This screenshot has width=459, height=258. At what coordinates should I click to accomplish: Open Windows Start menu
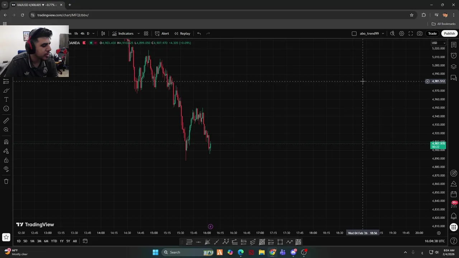[x=155, y=252]
